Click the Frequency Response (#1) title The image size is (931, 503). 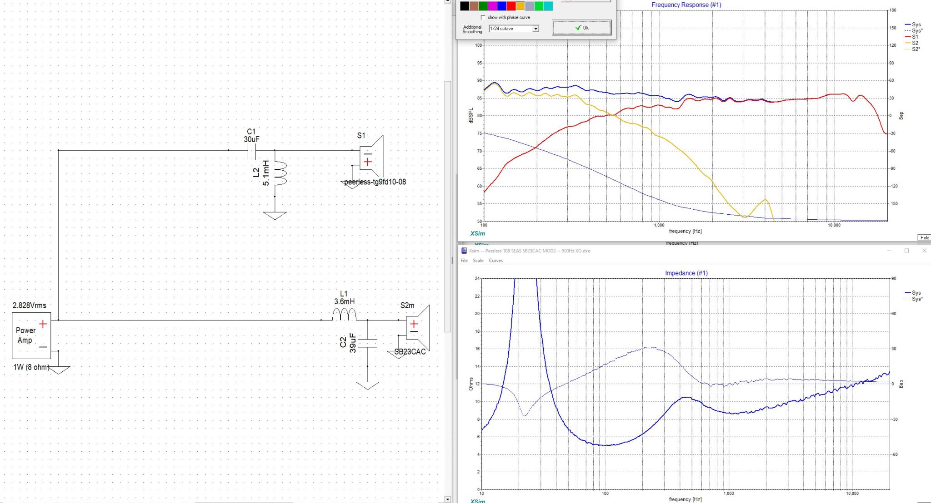(x=686, y=5)
